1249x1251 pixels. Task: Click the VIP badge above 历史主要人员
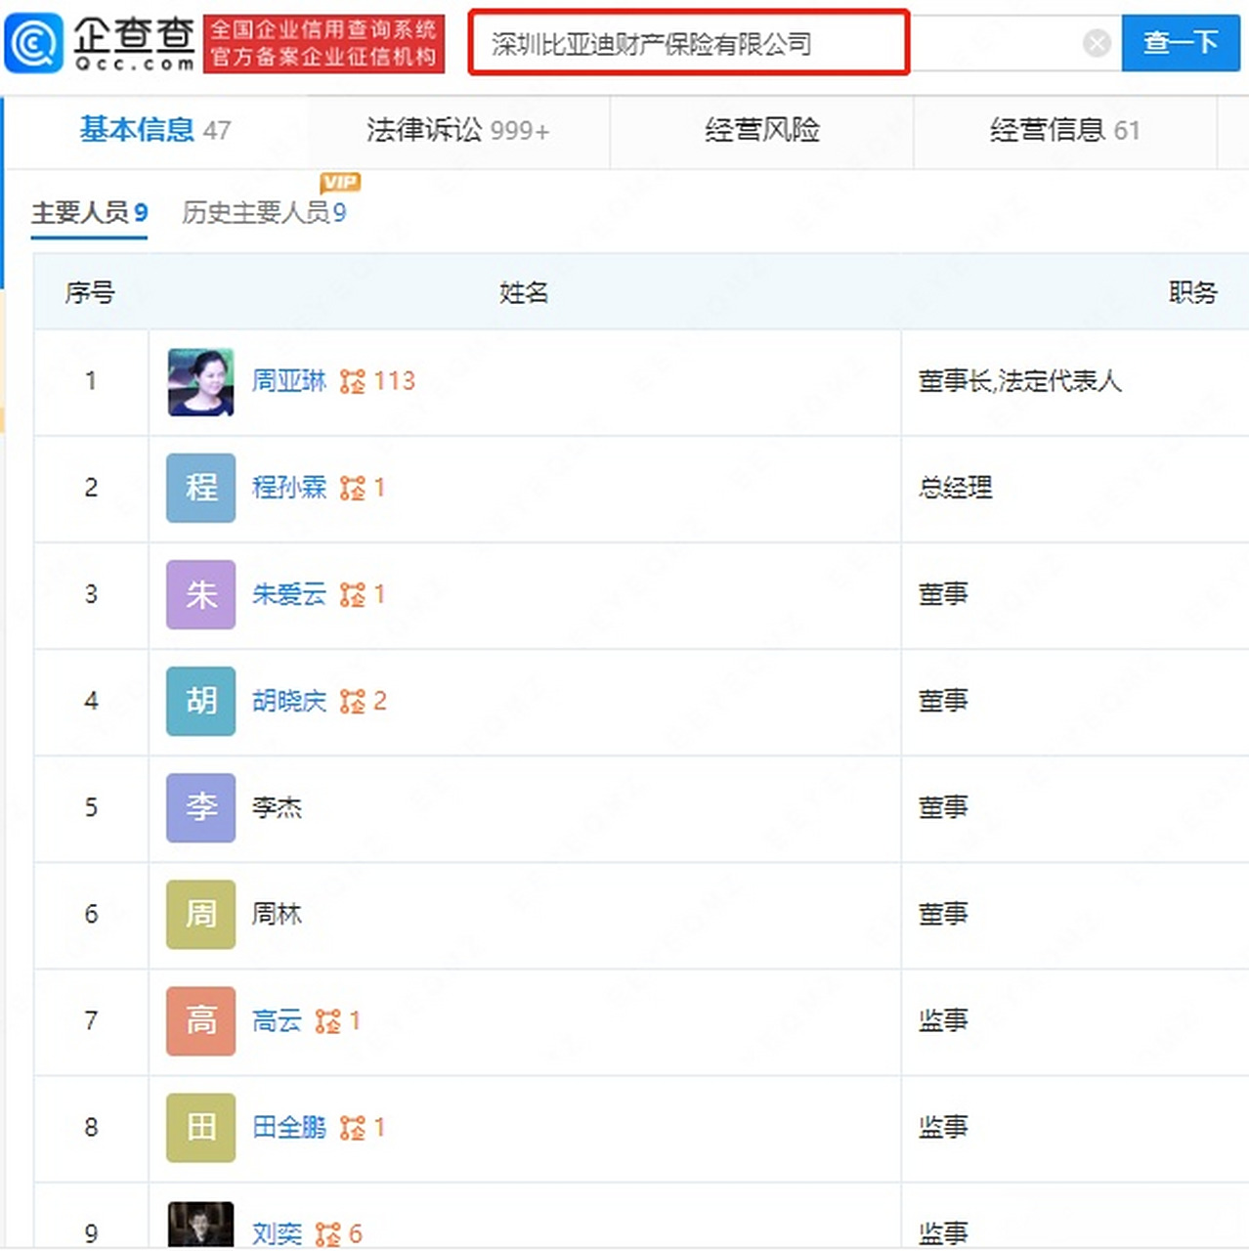pyautogui.click(x=341, y=182)
